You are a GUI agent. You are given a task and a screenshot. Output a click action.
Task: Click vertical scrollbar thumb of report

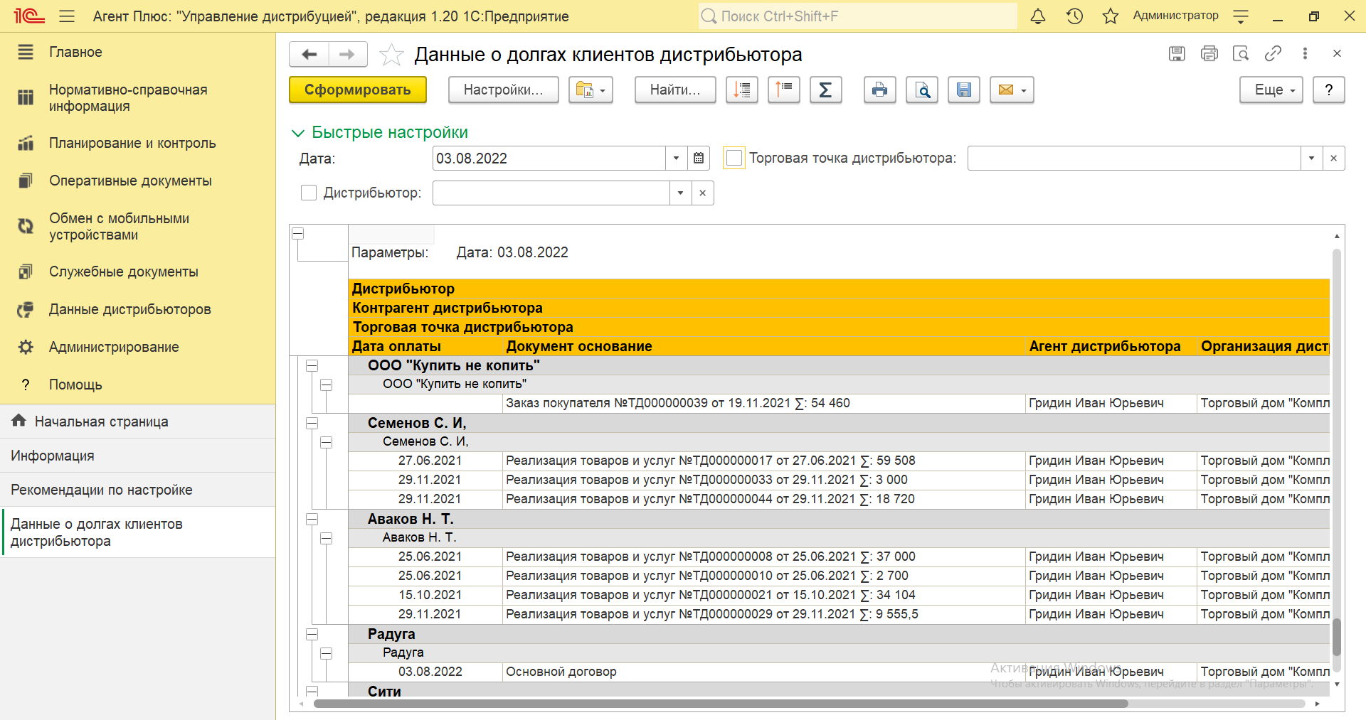(1336, 637)
